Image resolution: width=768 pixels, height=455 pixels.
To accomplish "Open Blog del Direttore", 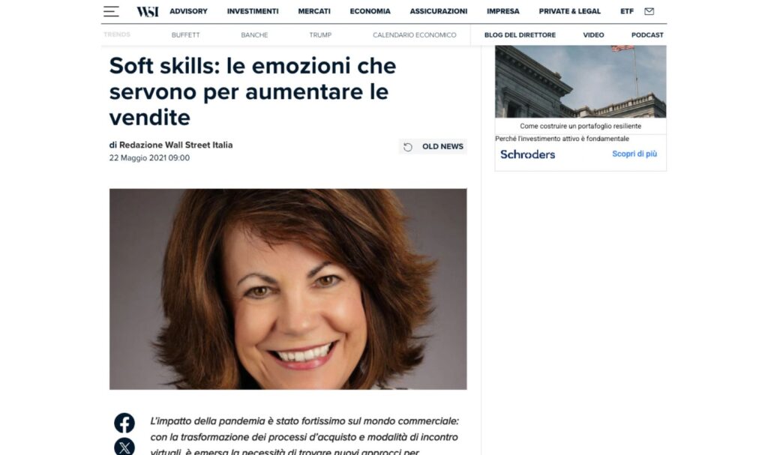I will click(520, 35).
